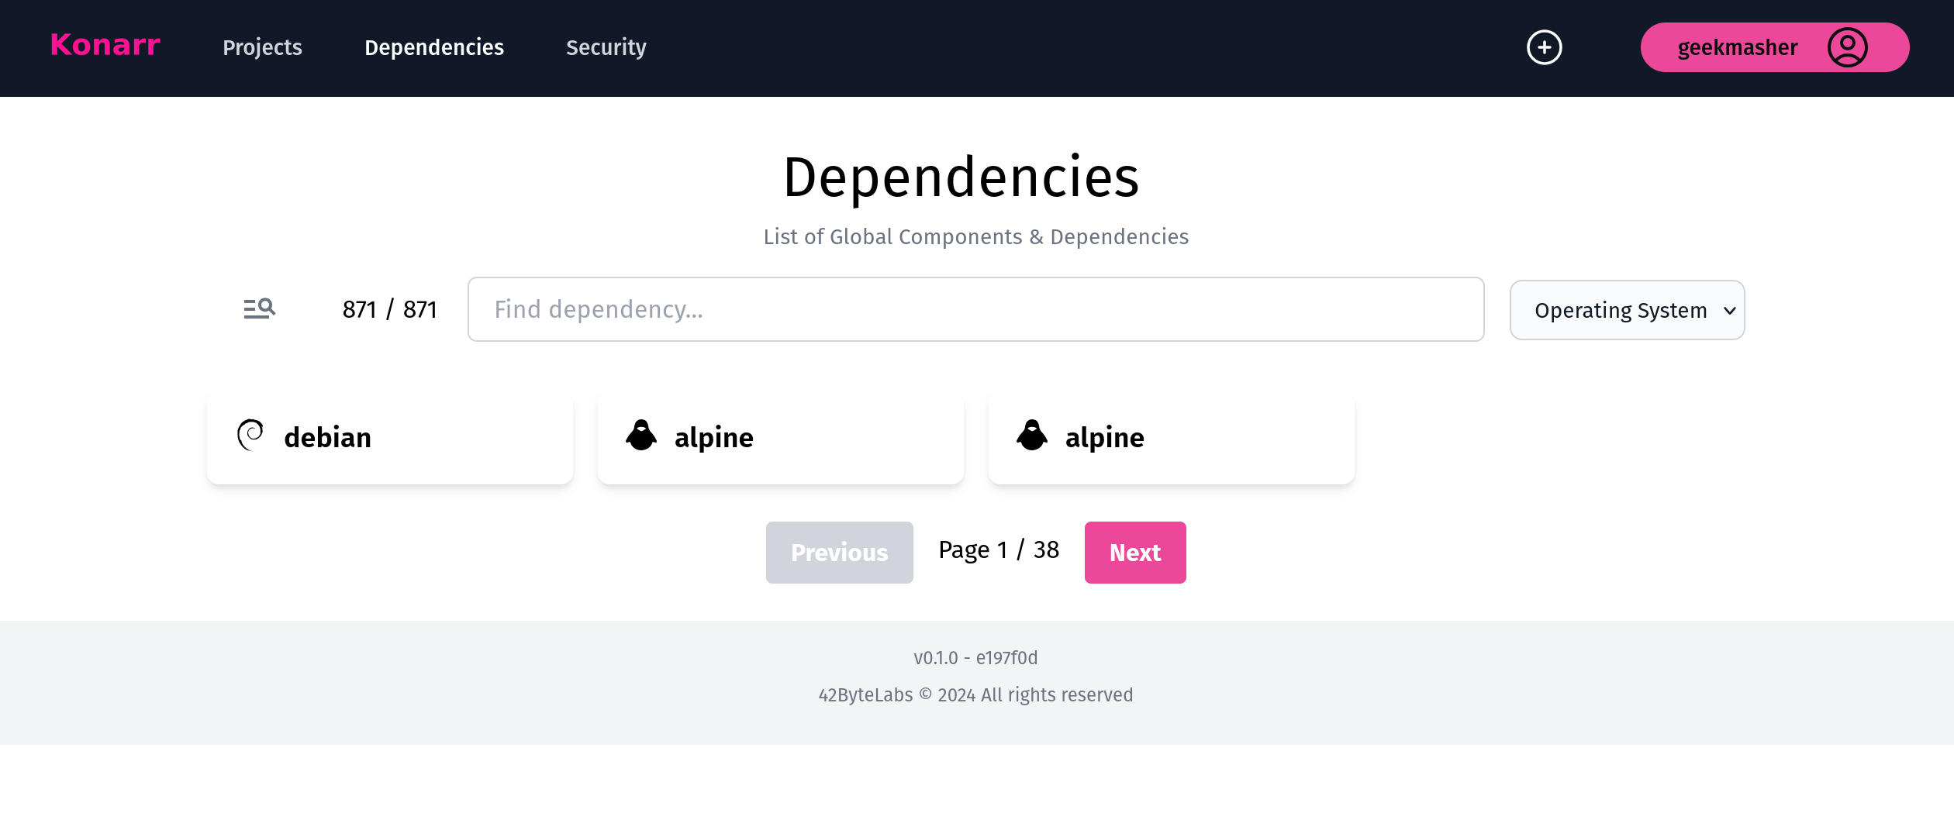Click the Konarr logo to return home
Viewport: 1954px width, 820px height.
(x=104, y=46)
